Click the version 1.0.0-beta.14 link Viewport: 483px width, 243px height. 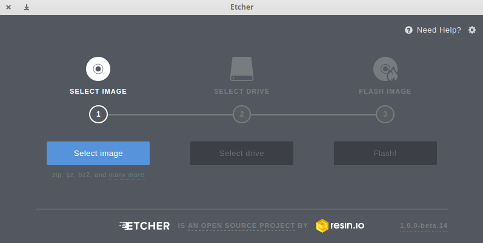tap(424, 226)
